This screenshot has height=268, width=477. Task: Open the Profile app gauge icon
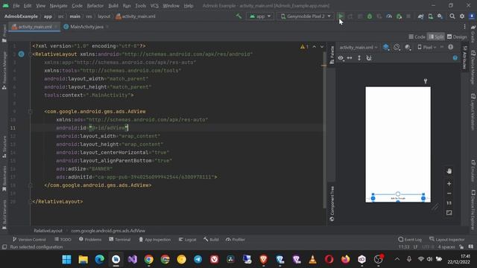(389, 16)
